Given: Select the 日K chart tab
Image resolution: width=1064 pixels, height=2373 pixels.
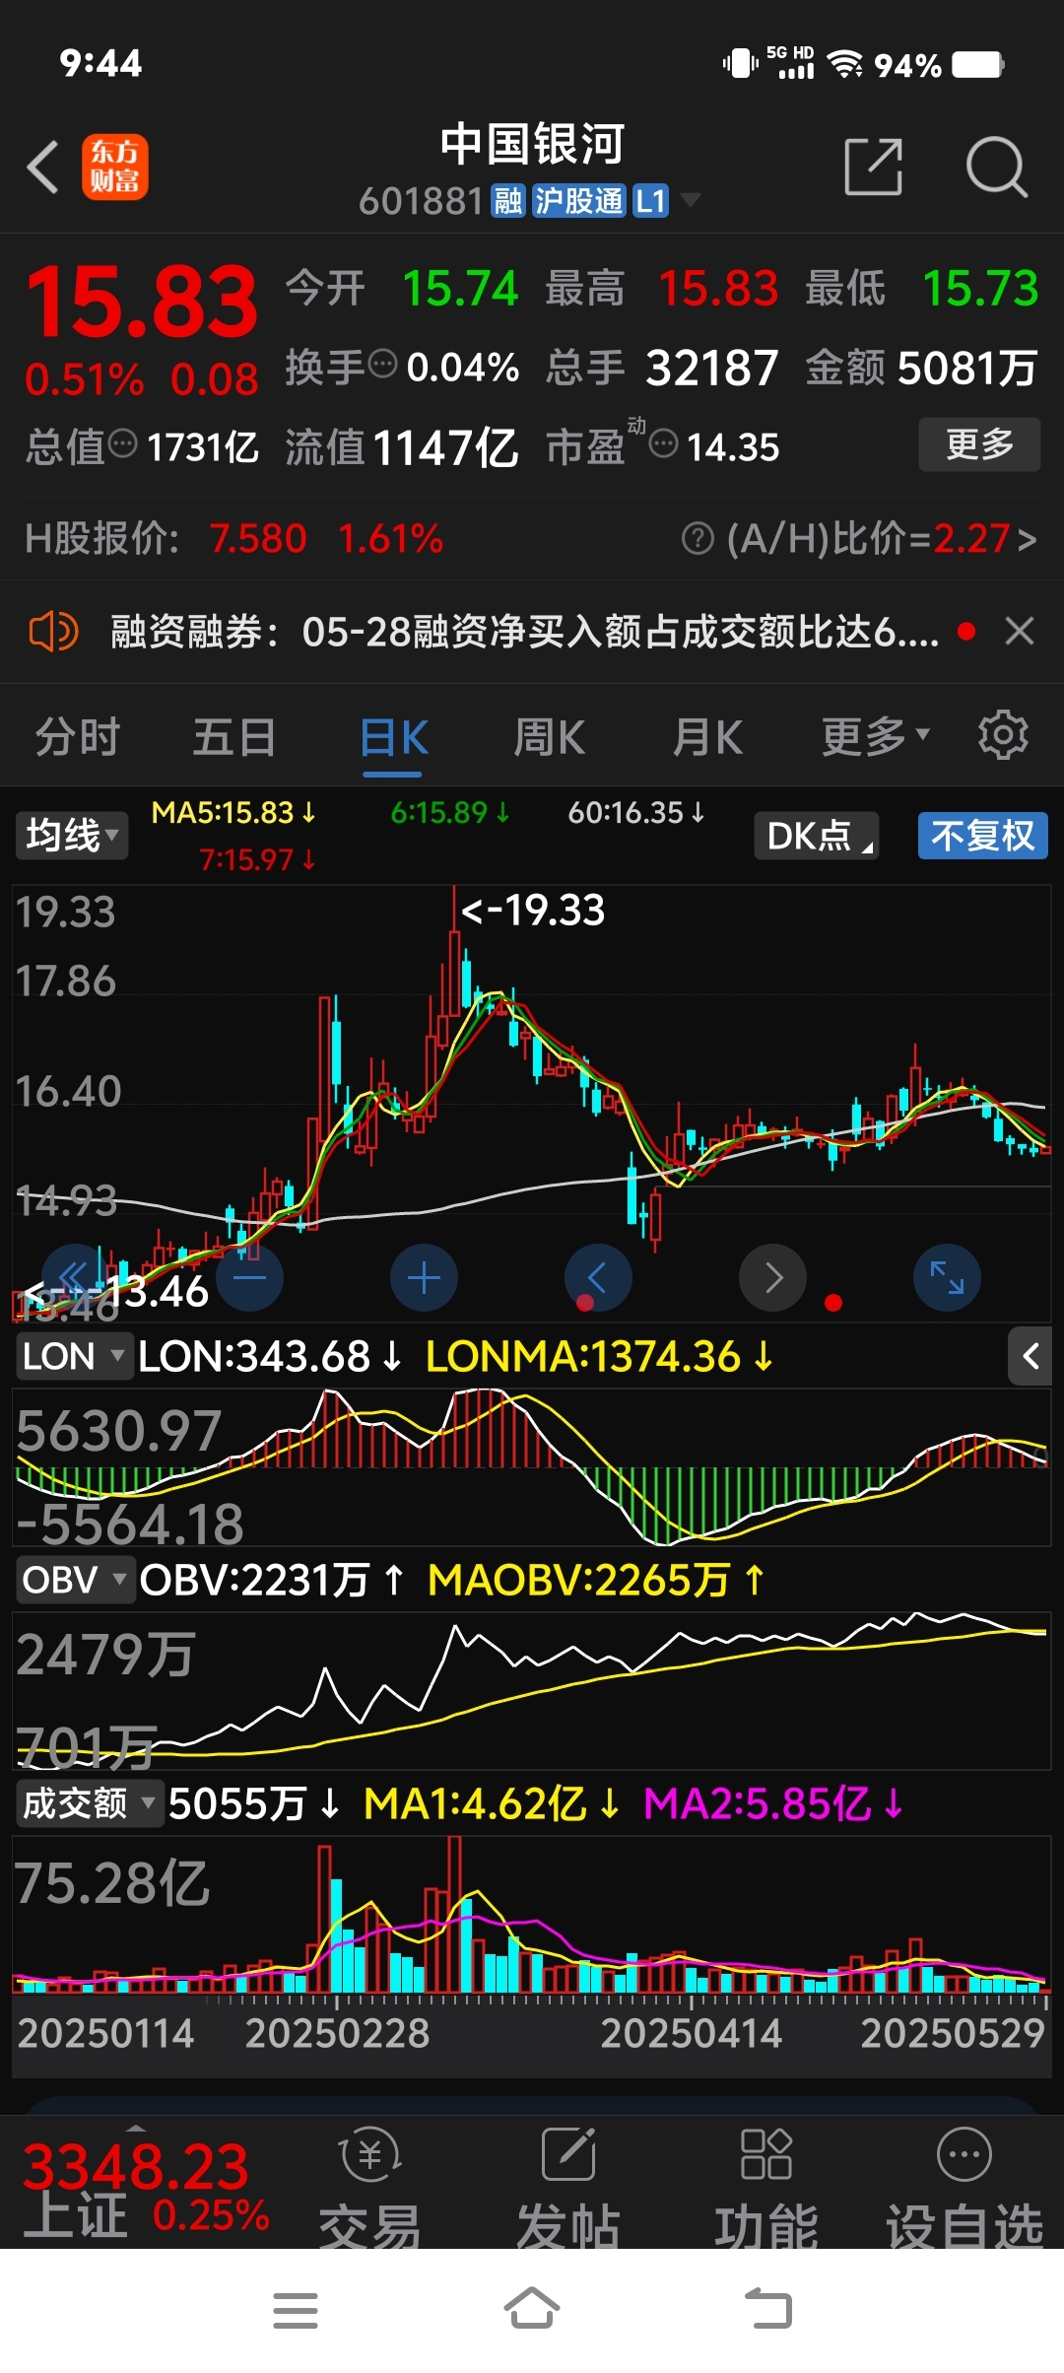Looking at the screenshot, I should [394, 737].
